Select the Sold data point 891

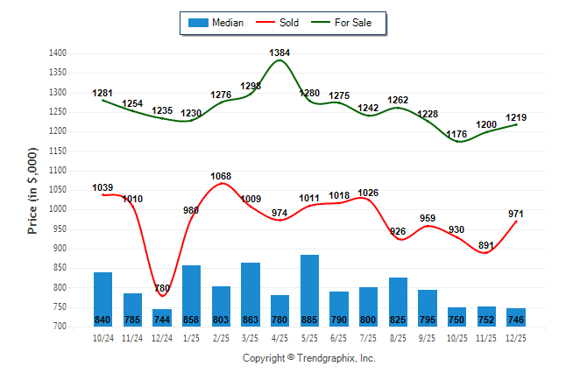486,252
